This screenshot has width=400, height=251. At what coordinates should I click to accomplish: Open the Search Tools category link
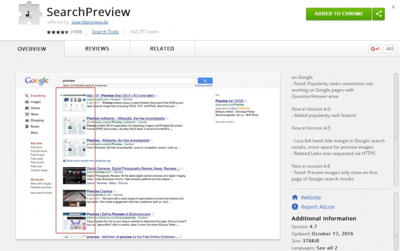(x=105, y=32)
